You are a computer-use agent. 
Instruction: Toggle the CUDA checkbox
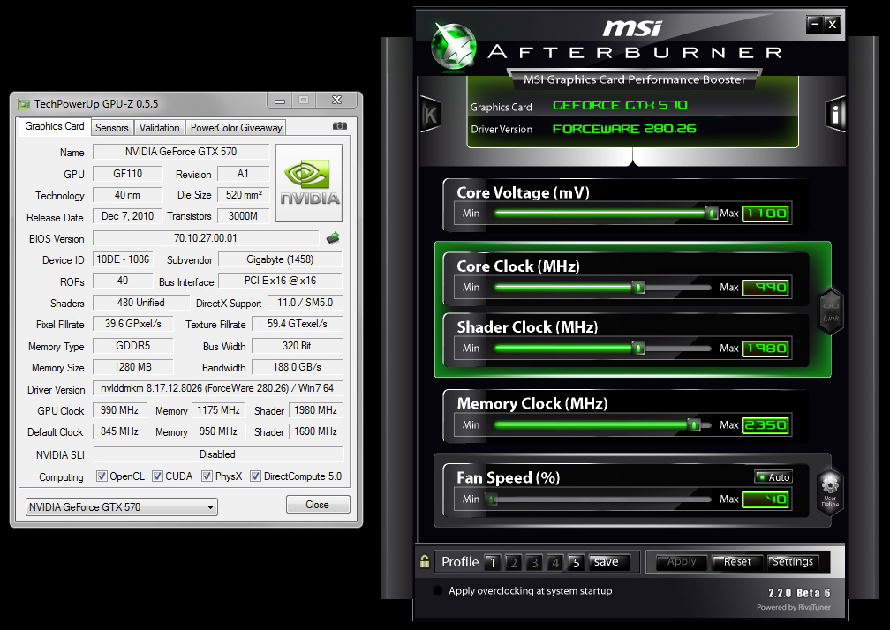(157, 476)
